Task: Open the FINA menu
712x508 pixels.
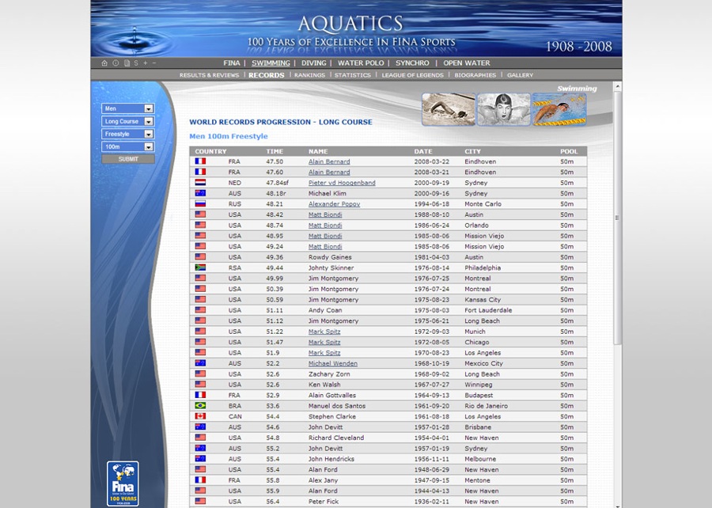Action: tap(232, 63)
